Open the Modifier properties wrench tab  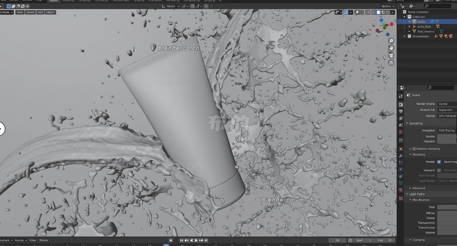[x=401, y=156]
